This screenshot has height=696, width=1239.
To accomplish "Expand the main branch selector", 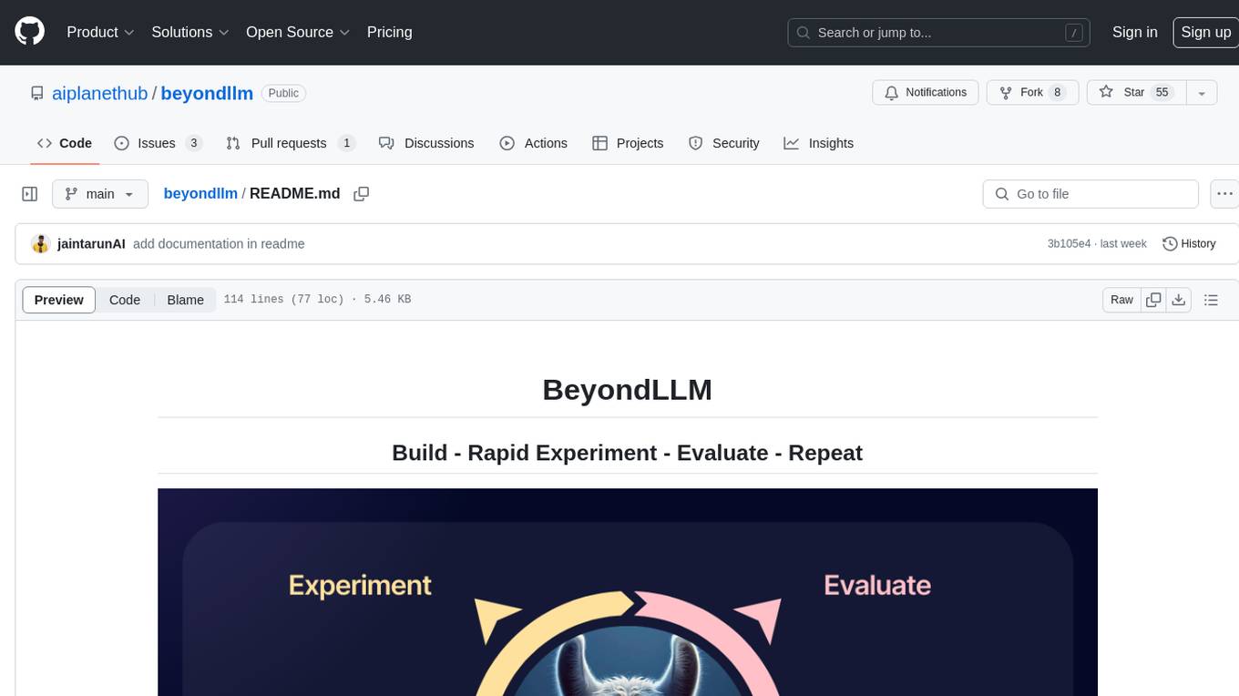I will tap(99, 194).
